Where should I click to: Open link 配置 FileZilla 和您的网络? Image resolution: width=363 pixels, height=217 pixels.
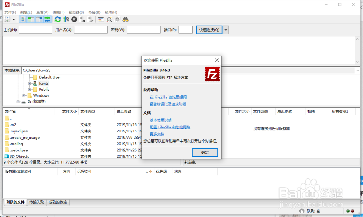click(x=170, y=127)
